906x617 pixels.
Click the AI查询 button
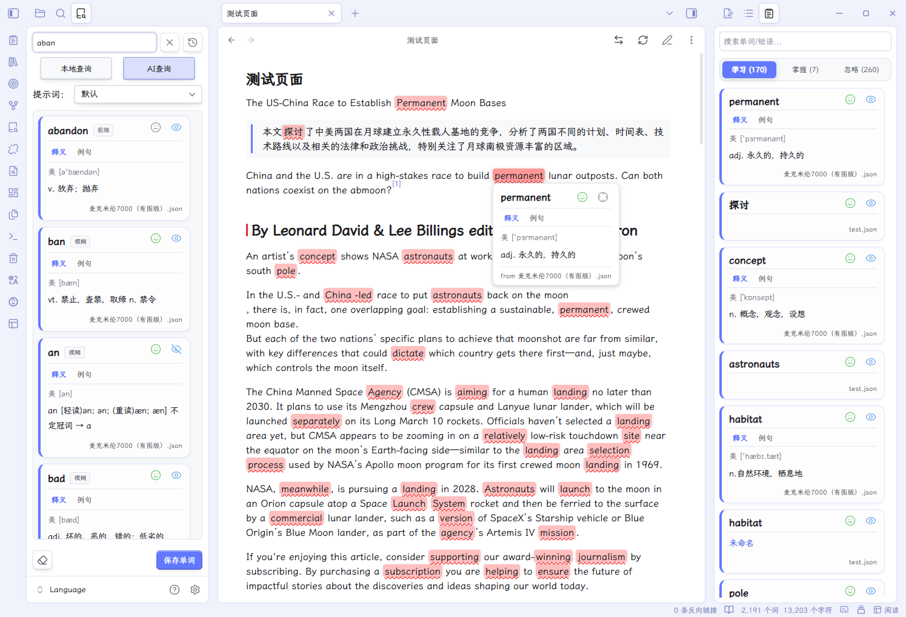pyautogui.click(x=159, y=68)
